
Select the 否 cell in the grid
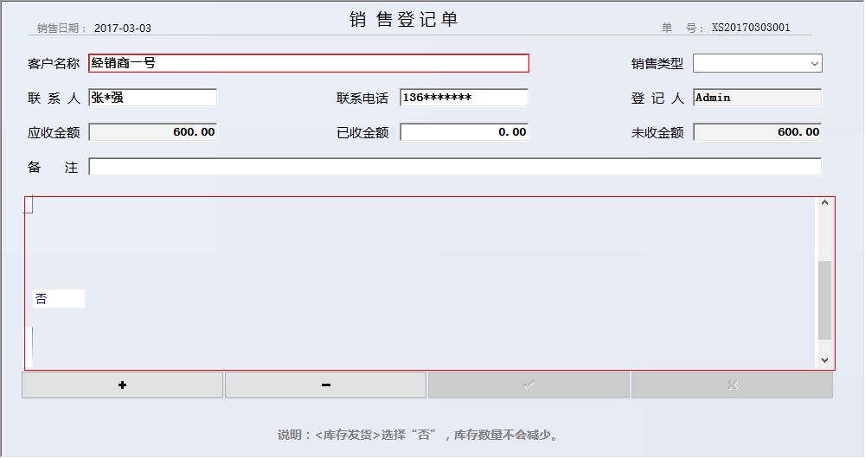[58, 299]
